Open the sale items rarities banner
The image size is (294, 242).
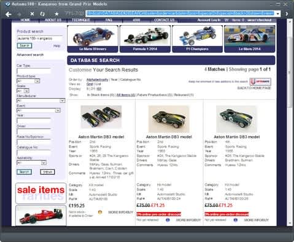tap(41, 193)
